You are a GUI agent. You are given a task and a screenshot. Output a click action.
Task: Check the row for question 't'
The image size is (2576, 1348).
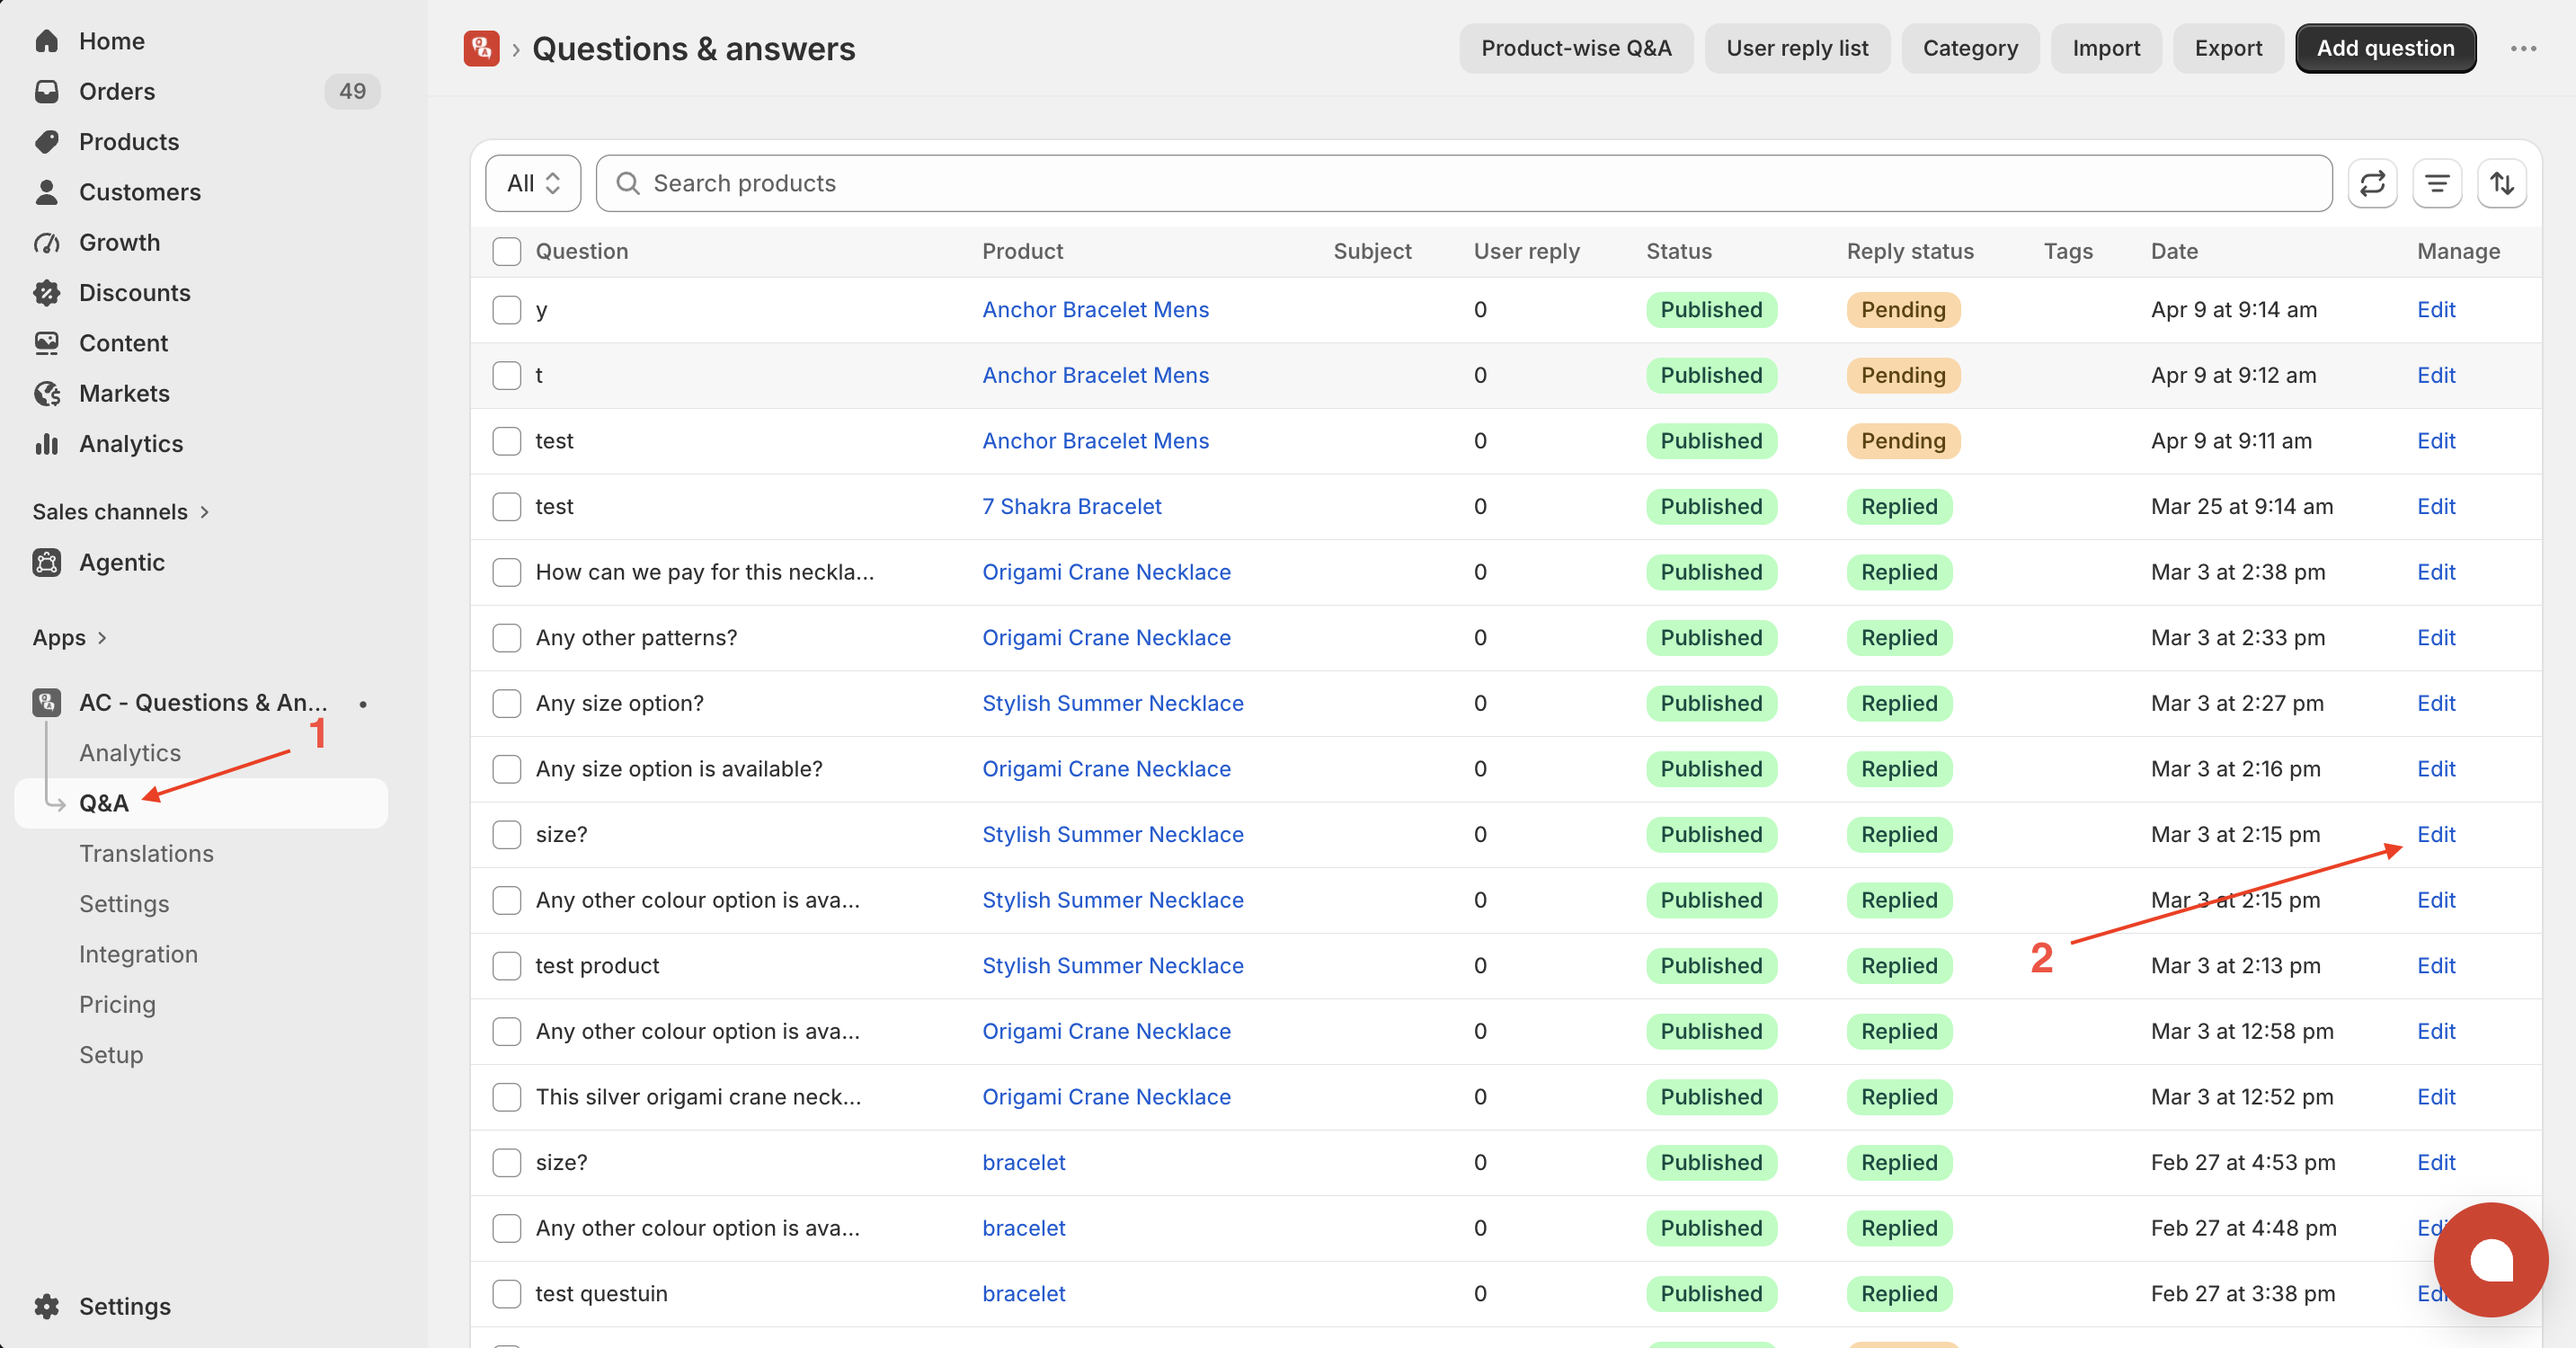click(507, 375)
